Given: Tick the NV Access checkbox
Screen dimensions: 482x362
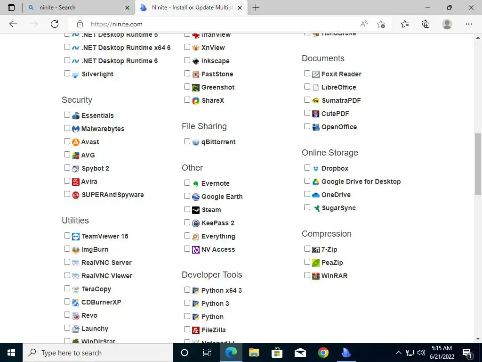Looking at the screenshot, I should [187, 249].
